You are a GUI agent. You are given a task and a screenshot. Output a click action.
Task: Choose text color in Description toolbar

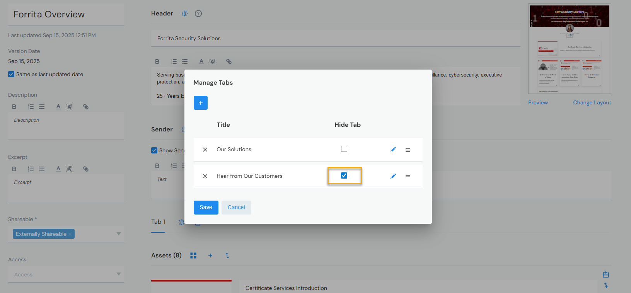tap(58, 107)
